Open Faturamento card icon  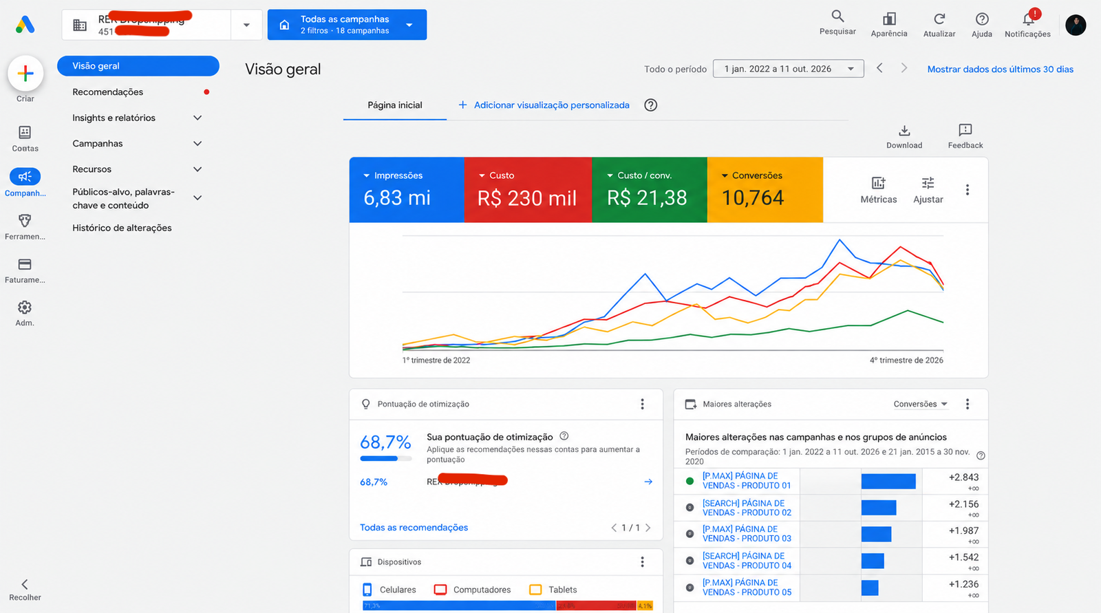[25, 264]
